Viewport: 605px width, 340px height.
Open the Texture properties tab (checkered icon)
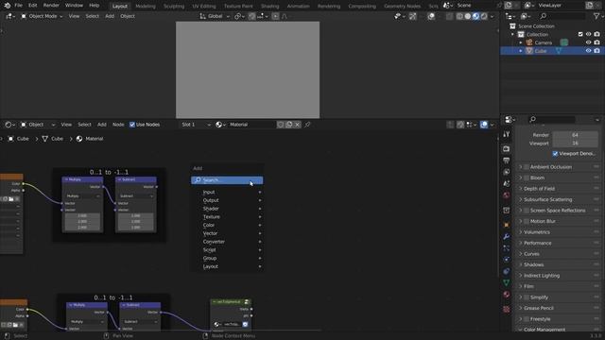coord(507,309)
